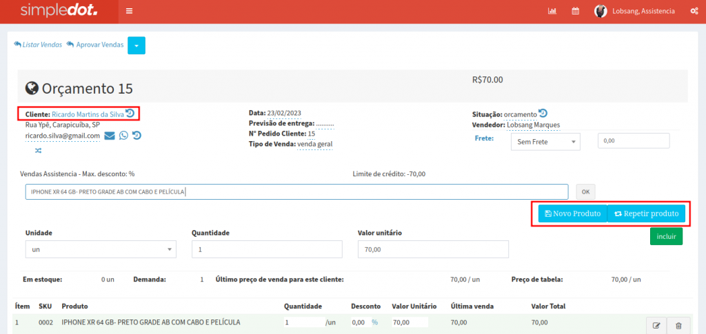Open the Sem Frete dropdown
The image size is (706, 334).
point(545,141)
